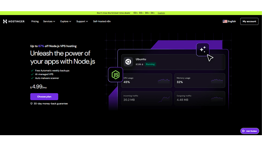
Task: Click the 'KVM 4' label
Action: click(140, 64)
